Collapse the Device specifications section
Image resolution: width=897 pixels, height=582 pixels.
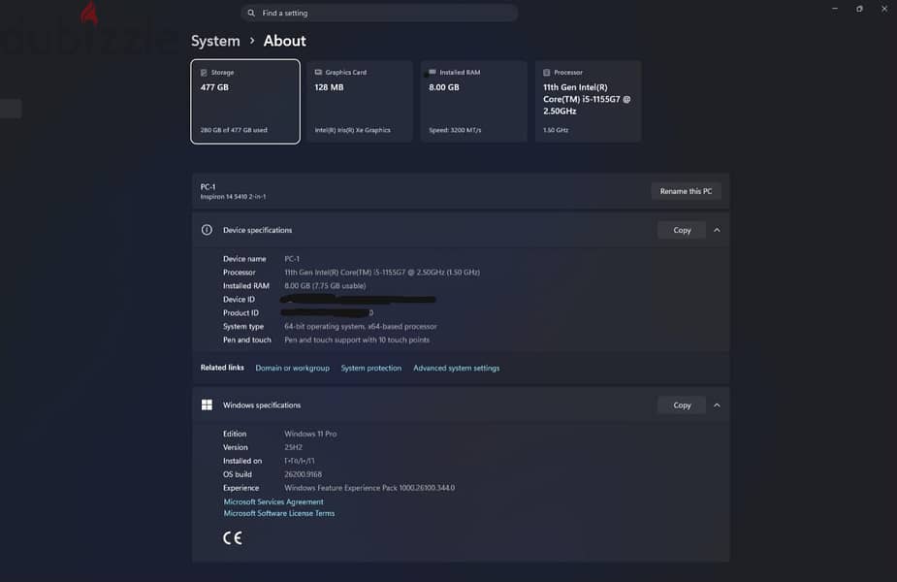tap(717, 230)
